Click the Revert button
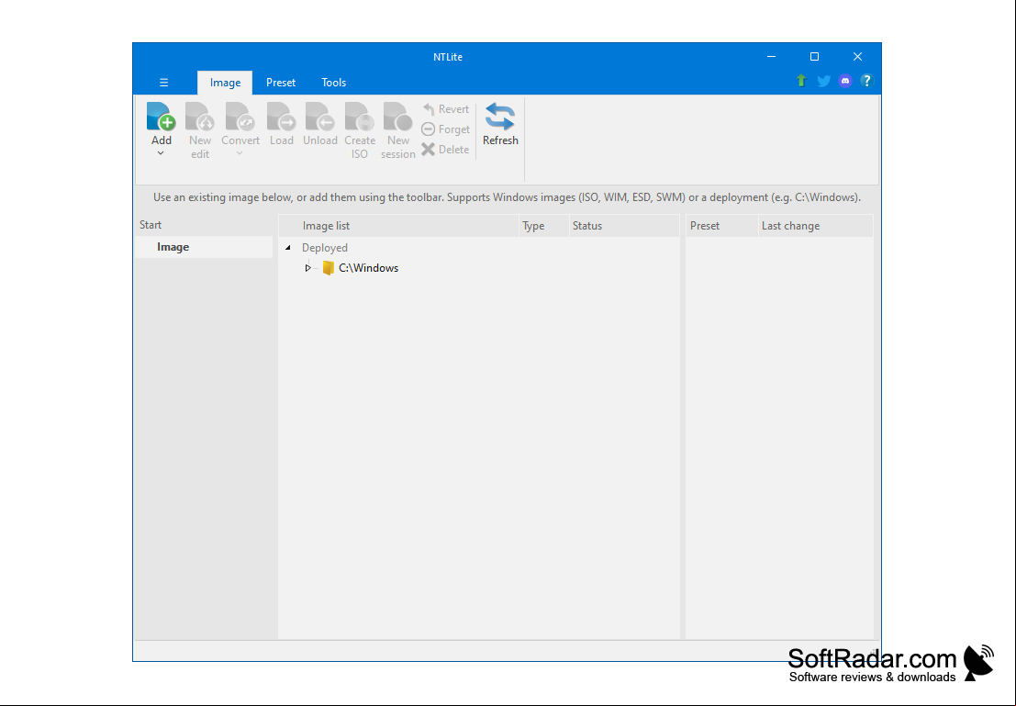 pos(446,109)
